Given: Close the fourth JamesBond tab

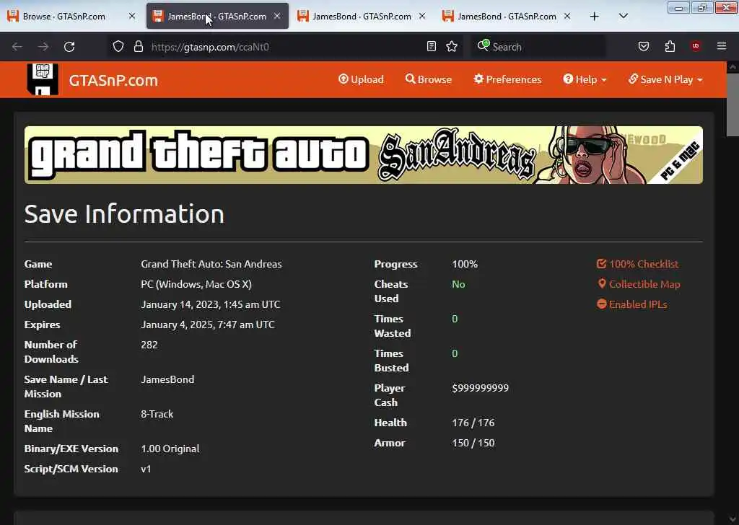Looking at the screenshot, I should click(567, 16).
